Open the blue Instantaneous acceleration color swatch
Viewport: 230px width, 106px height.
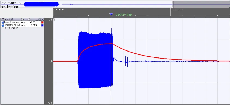[43, 25]
